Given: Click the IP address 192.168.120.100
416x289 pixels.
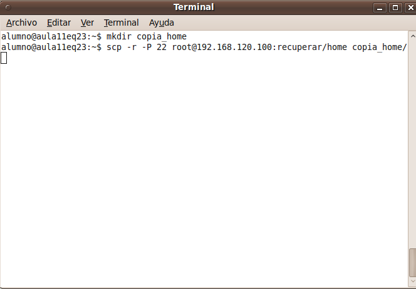Looking at the screenshot, I should (234, 47).
